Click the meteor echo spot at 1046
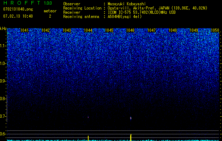 point(131,118)
